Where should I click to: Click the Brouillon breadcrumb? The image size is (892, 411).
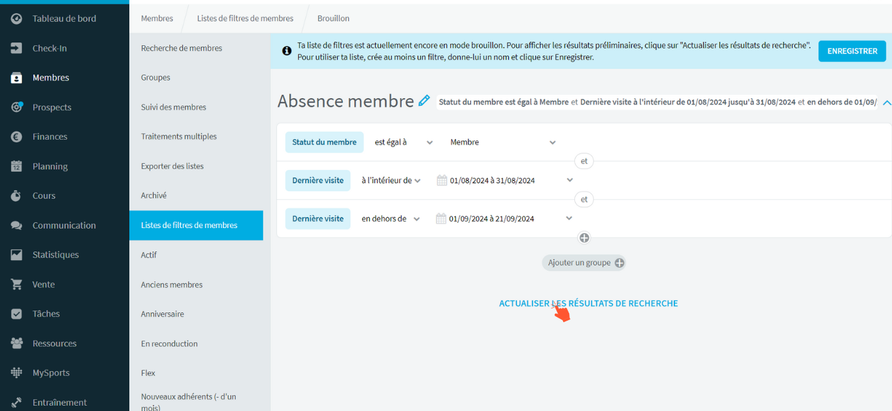pos(333,18)
